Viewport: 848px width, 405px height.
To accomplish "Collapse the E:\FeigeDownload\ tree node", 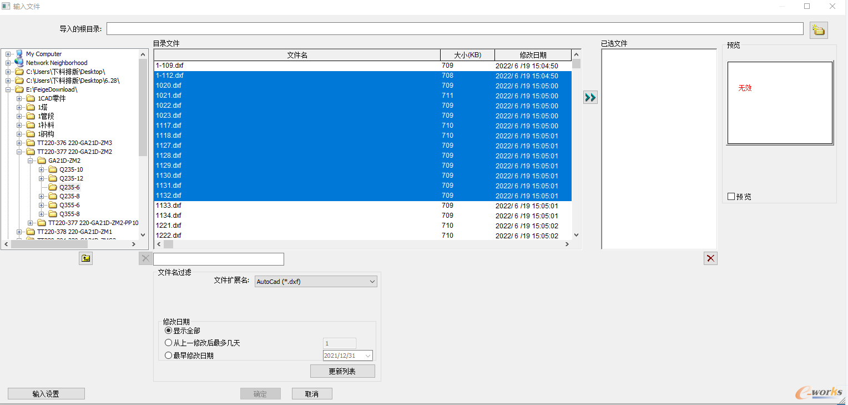I will tap(8, 89).
